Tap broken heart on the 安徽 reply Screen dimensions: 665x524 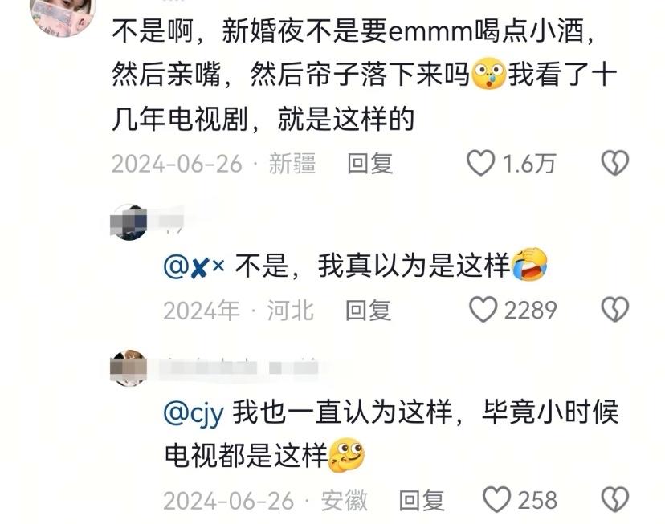click(615, 500)
